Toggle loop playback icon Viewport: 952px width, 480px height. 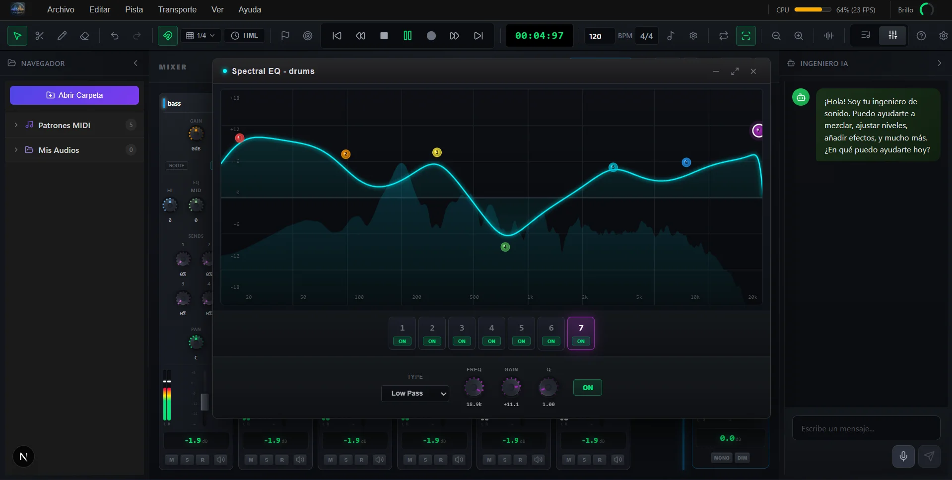[x=723, y=36]
